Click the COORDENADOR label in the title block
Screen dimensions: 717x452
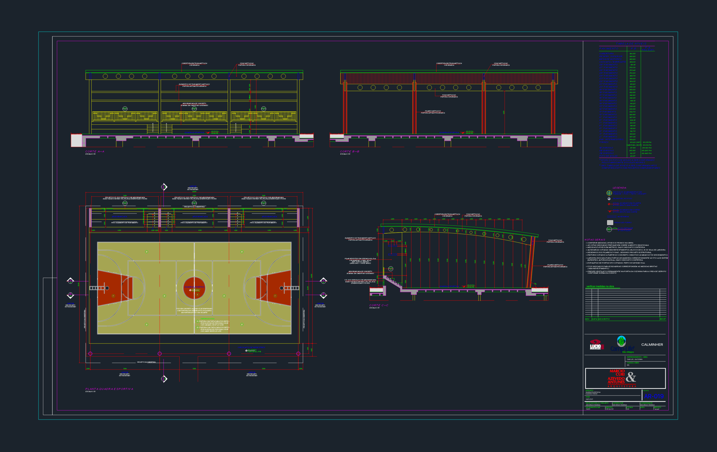(646, 403)
